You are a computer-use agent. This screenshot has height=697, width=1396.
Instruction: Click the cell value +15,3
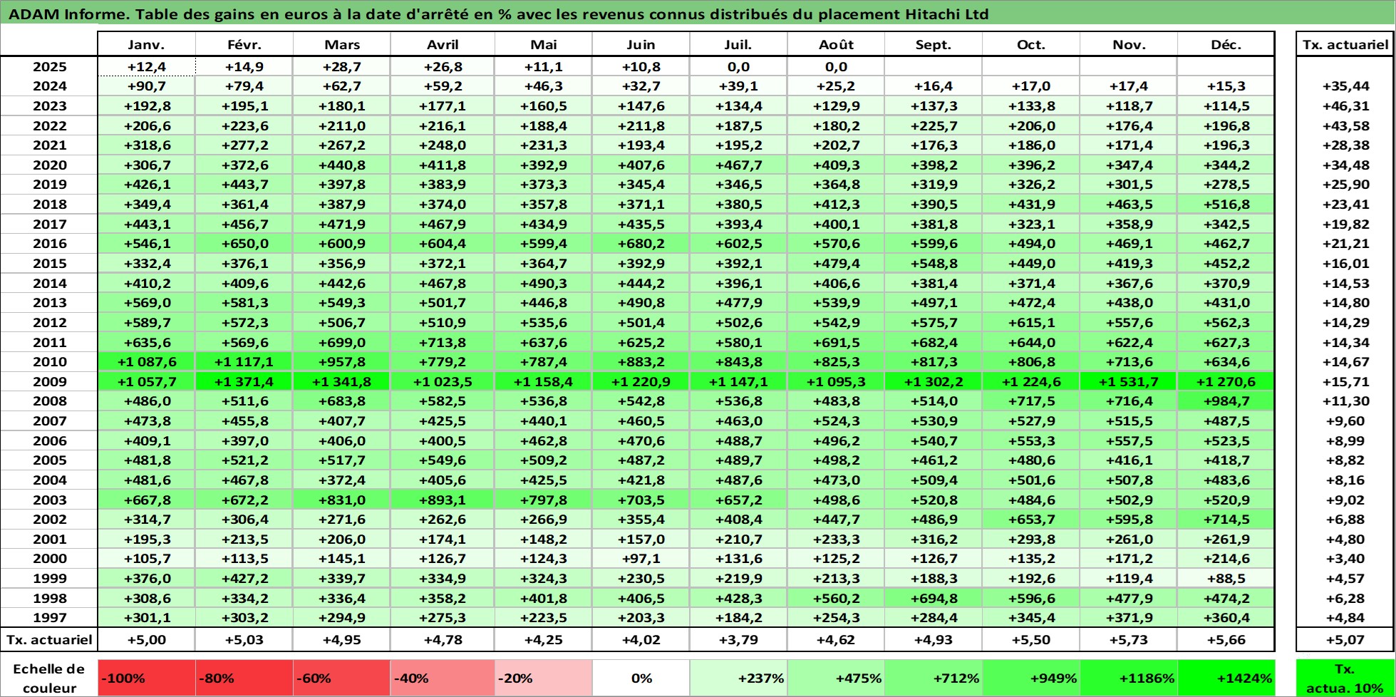click(1226, 86)
